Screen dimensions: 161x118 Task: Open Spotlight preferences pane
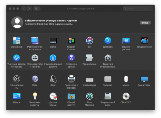(108, 41)
